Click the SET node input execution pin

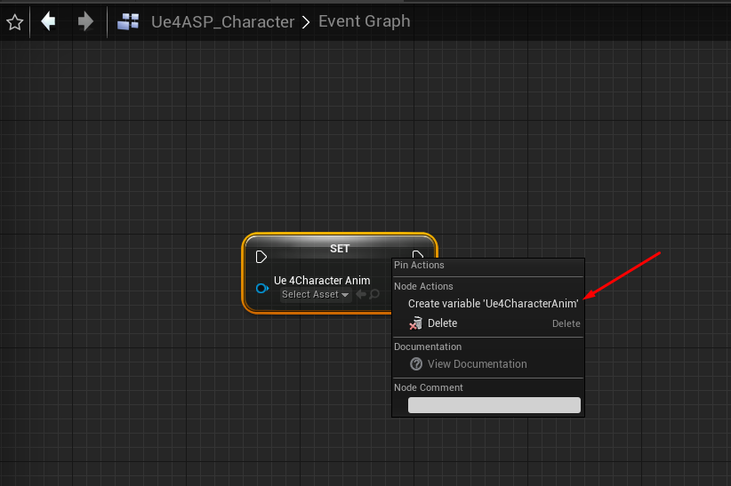[261, 257]
